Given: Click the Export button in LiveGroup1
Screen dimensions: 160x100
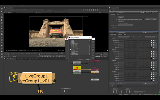Looking at the screenshot, I should [121, 17].
